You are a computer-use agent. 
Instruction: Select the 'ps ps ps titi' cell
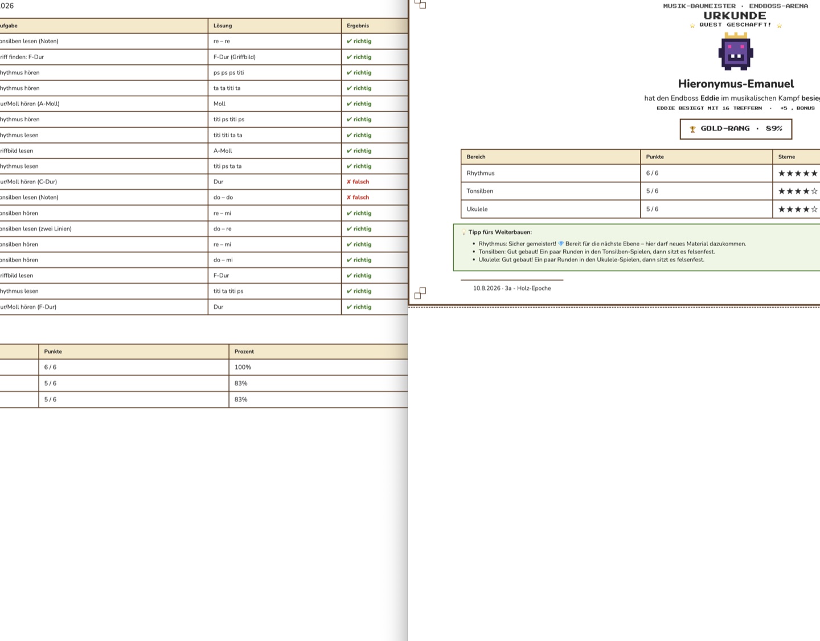point(274,72)
